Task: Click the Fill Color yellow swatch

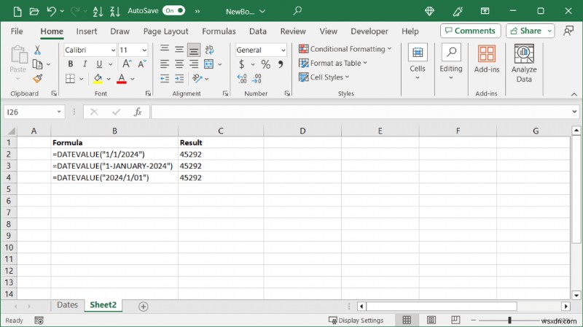Action: 98,79
